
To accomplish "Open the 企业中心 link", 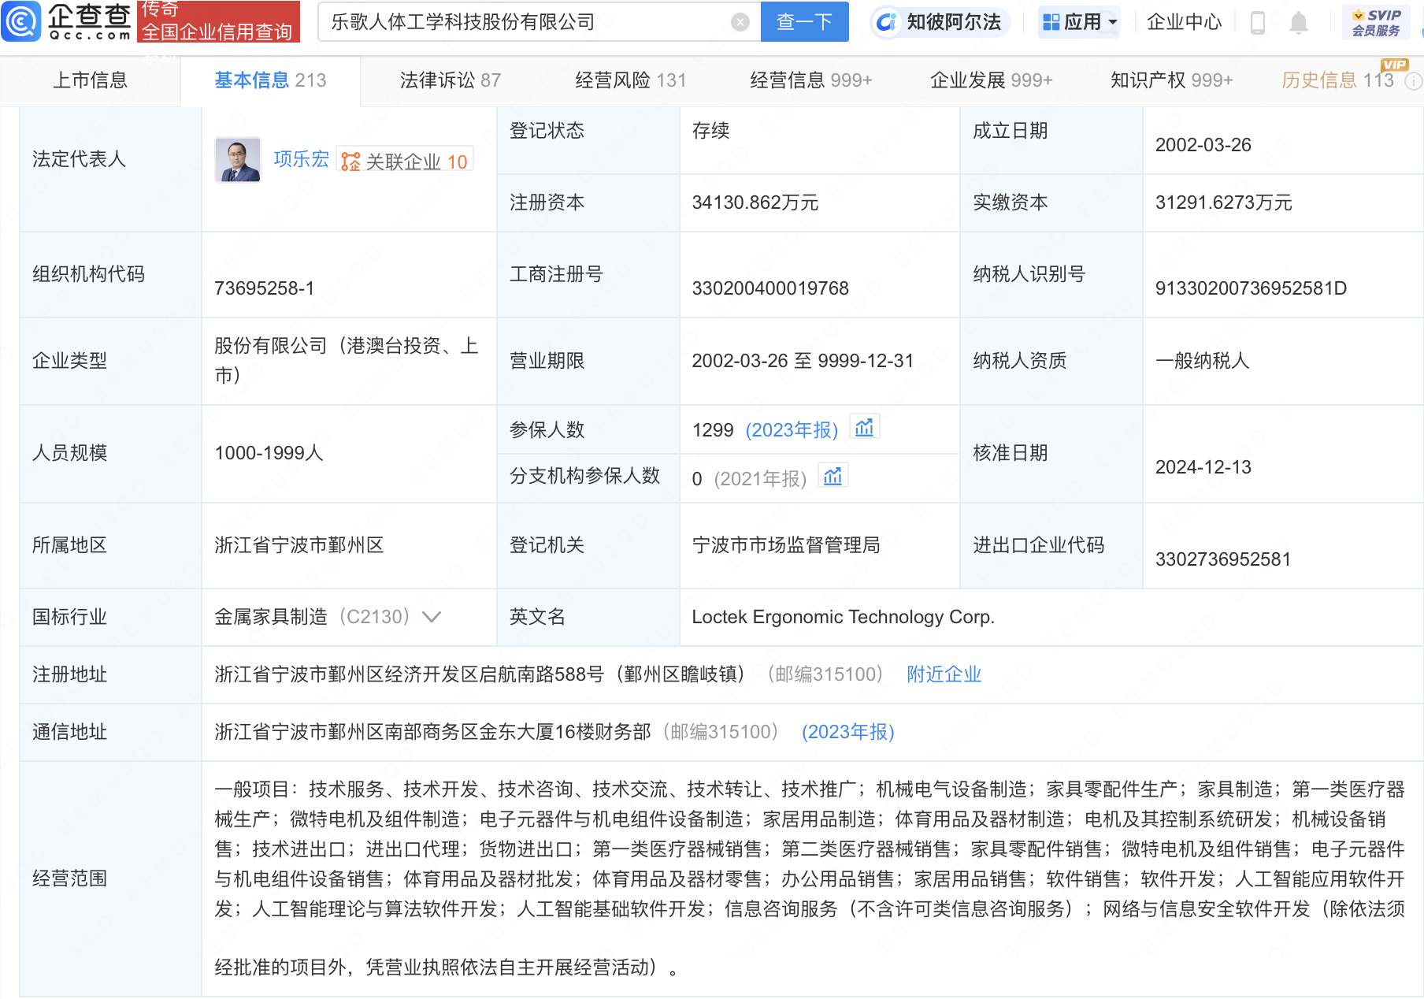I will (1184, 22).
